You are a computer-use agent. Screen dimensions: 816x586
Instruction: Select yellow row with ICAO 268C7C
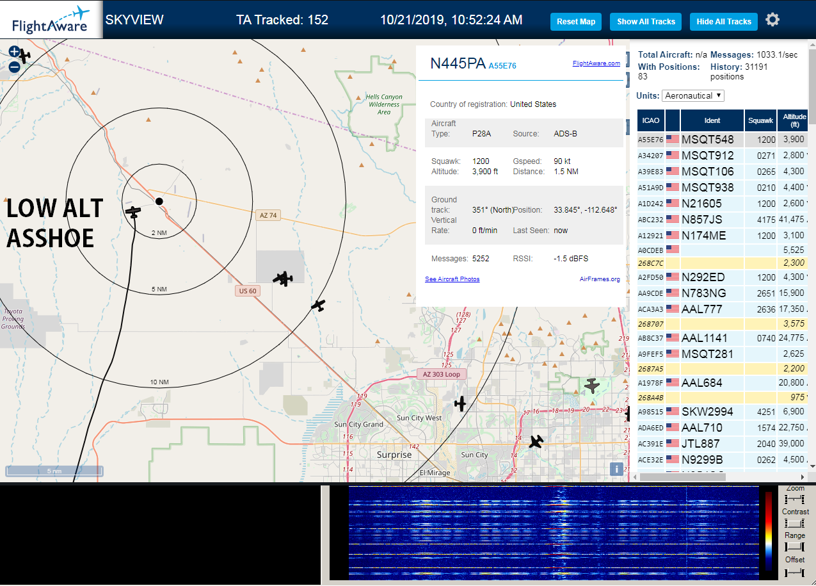click(x=723, y=263)
